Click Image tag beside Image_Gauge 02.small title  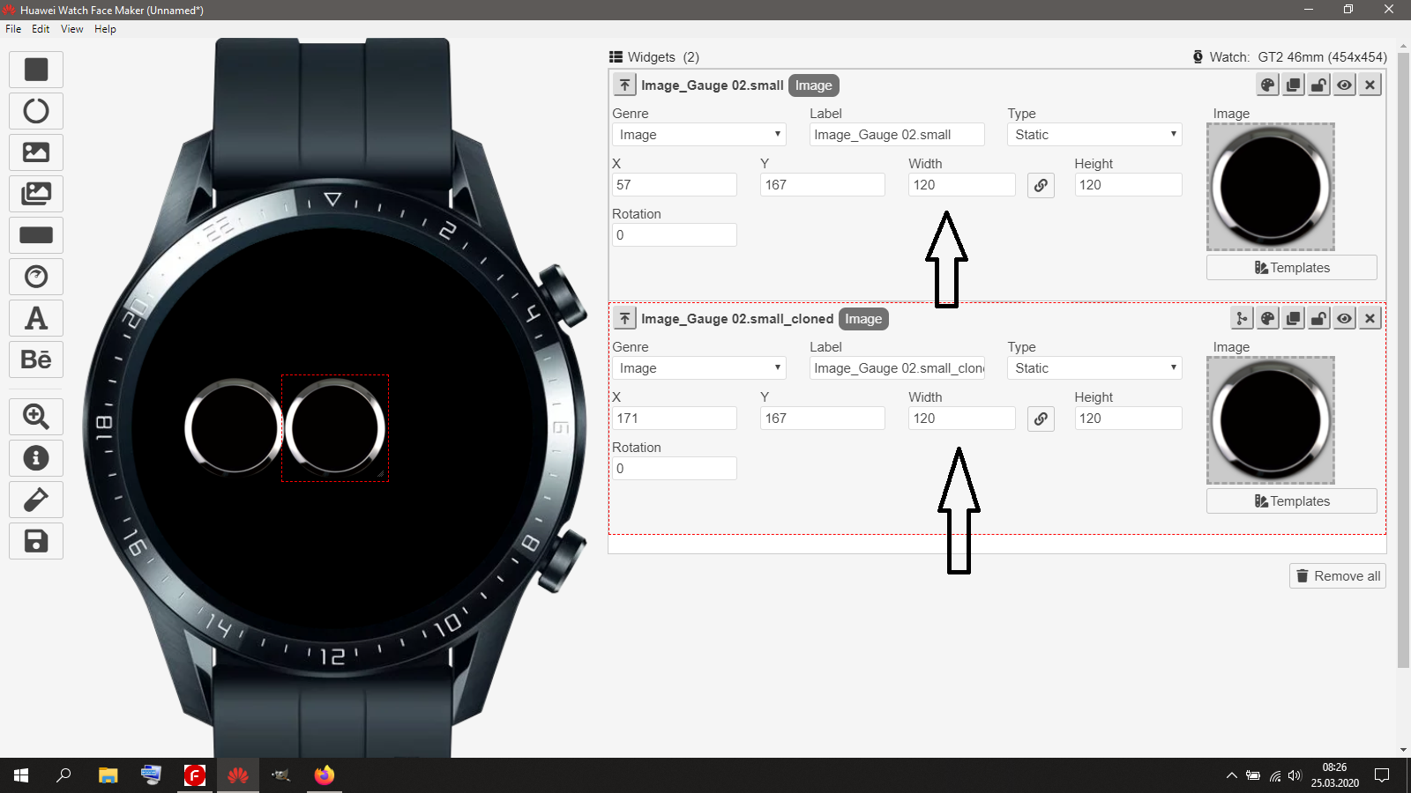tap(813, 85)
